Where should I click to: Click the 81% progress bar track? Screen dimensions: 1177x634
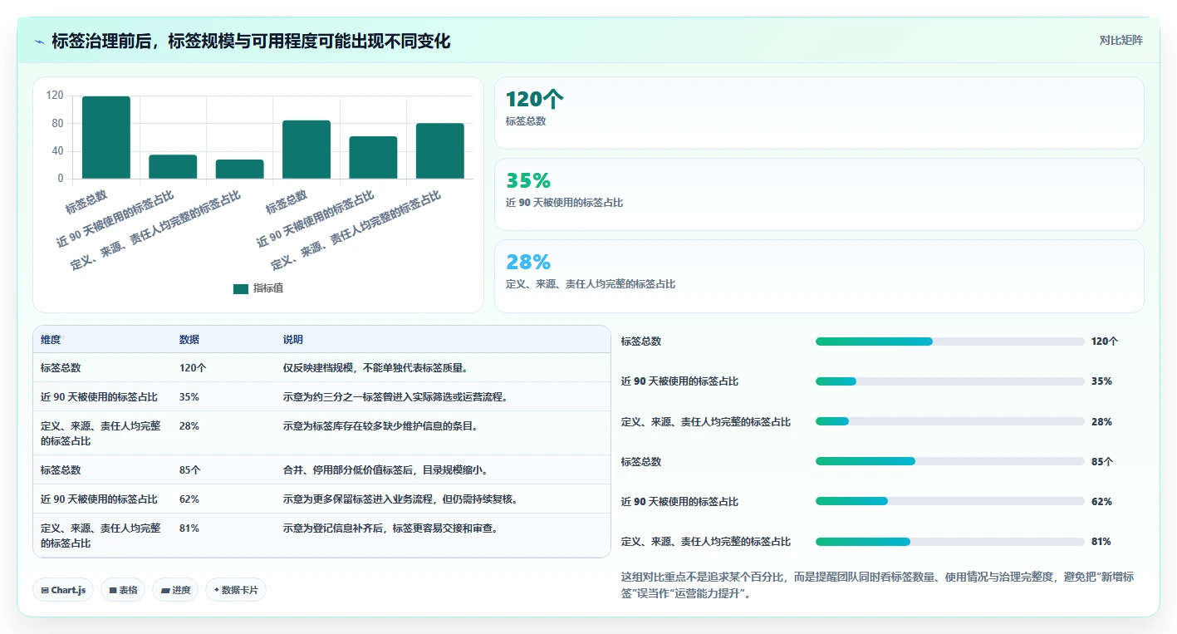point(949,542)
